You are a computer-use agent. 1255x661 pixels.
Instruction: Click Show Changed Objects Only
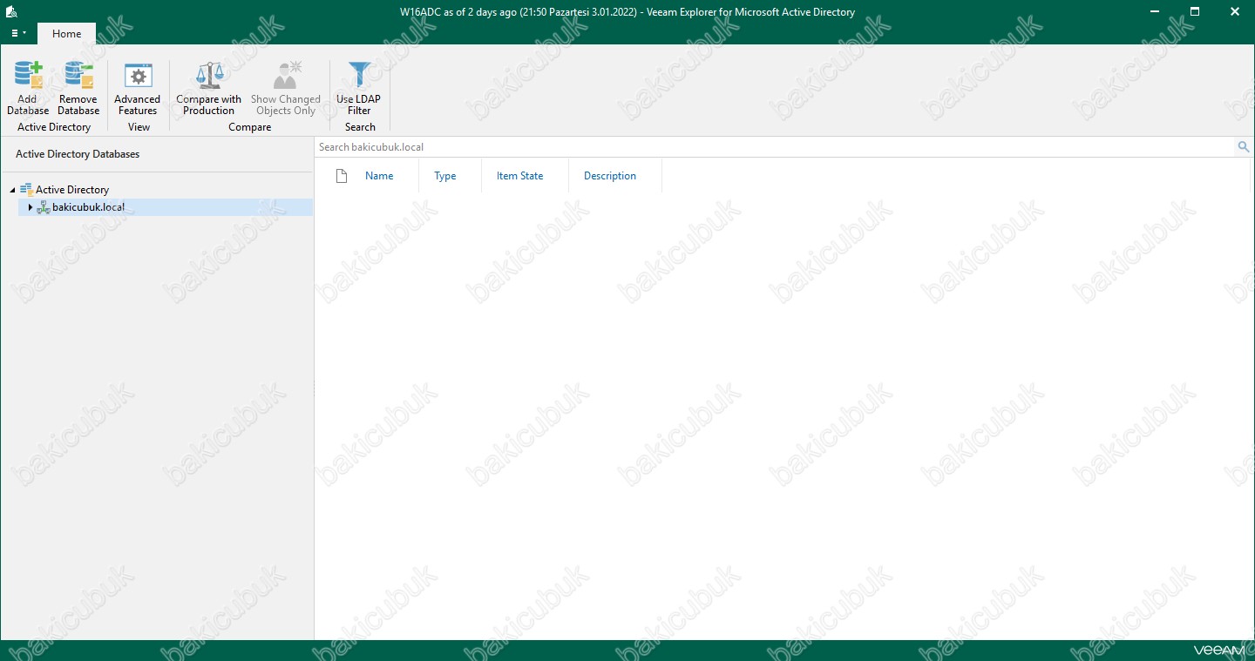coord(286,88)
